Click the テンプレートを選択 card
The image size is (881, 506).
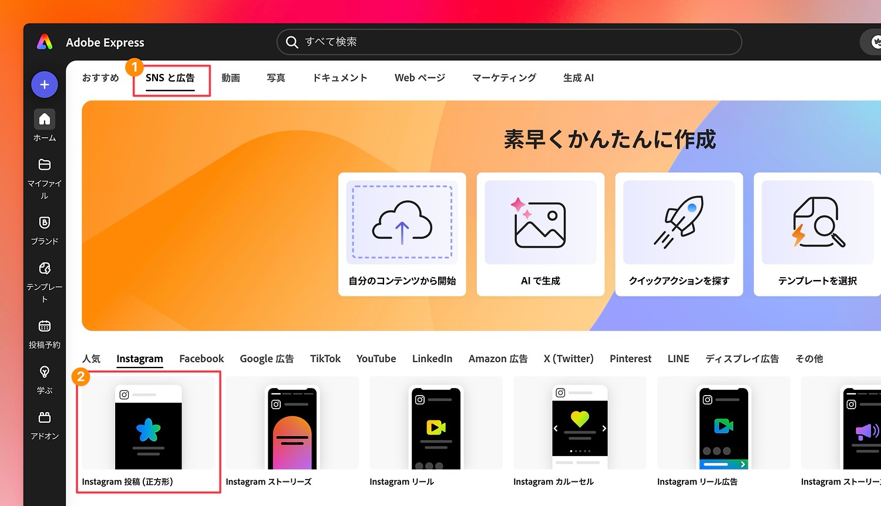click(x=817, y=234)
